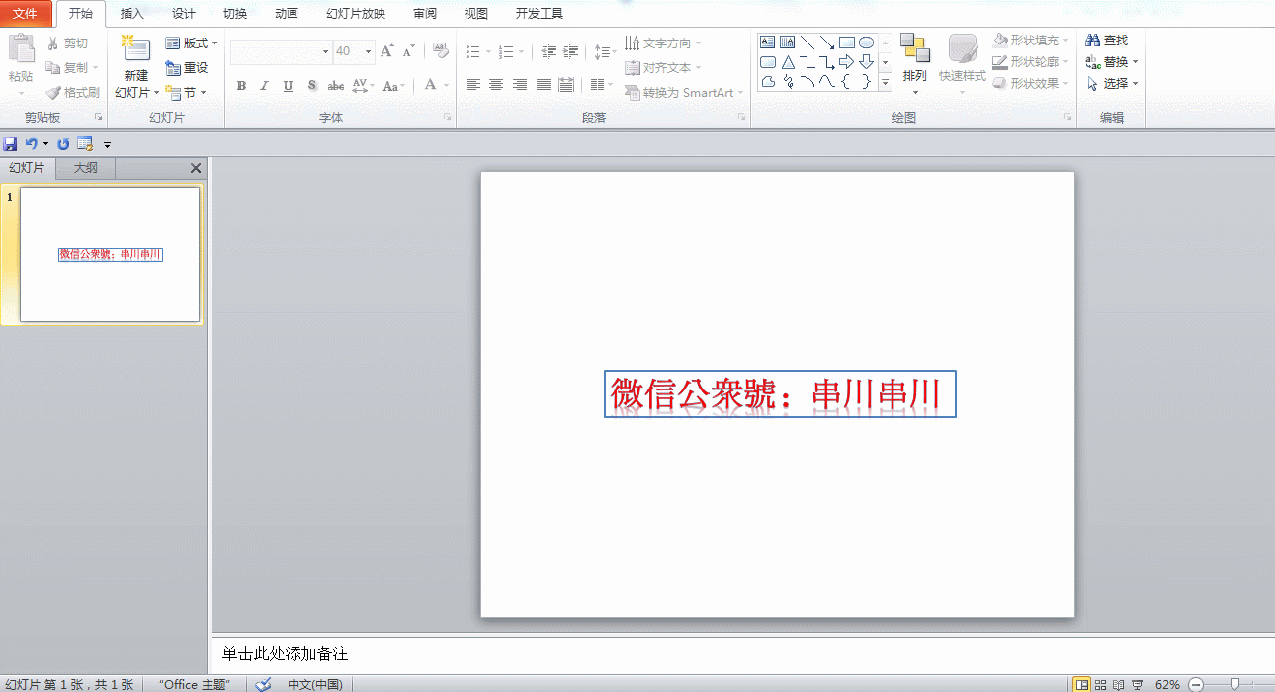This screenshot has height=692, width=1275.
Task: Apply bold formatting to the text
Action: coord(240,86)
